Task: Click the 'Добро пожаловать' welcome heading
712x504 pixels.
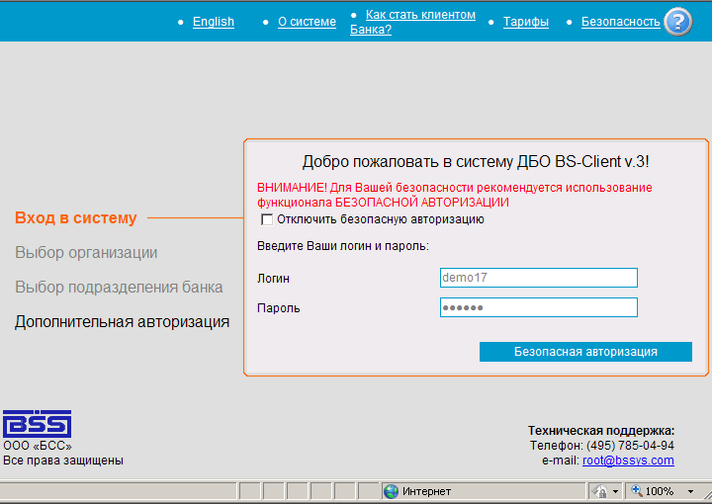Action: (476, 161)
